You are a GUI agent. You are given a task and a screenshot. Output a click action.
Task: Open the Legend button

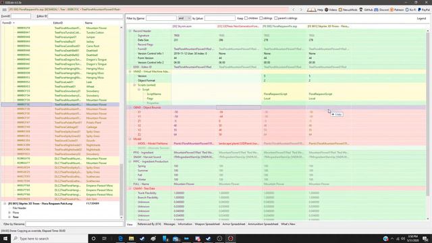click(x=421, y=18)
